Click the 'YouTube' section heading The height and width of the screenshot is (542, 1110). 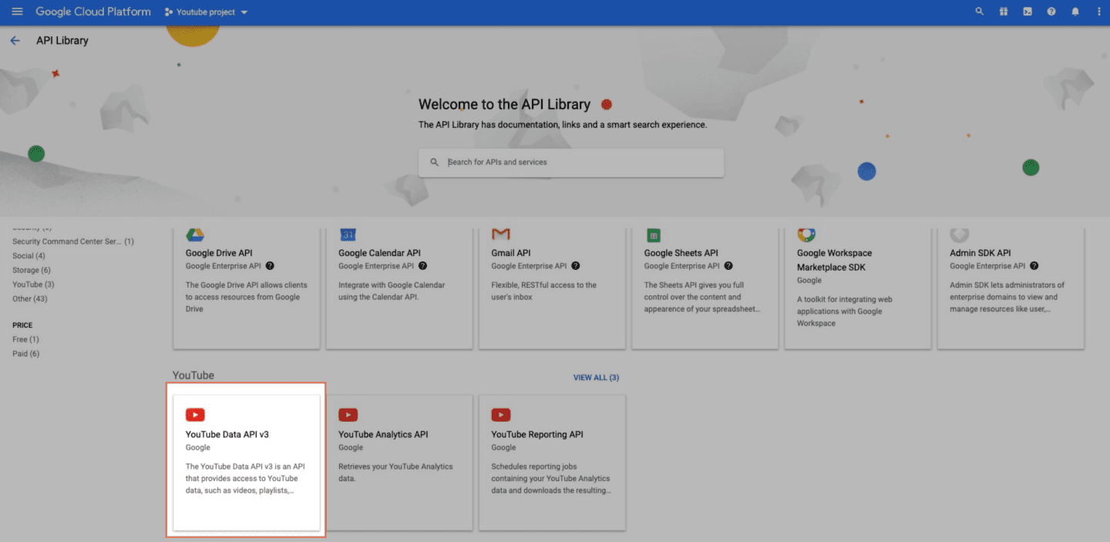[193, 375]
